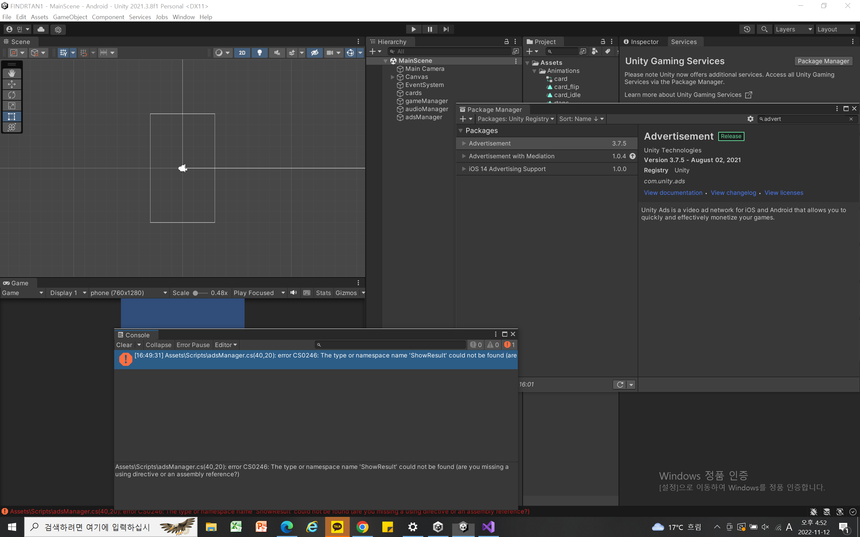Switch to the Services tab
This screenshot has height=537, width=860.
pyautogui.click(x=684, y=42)
